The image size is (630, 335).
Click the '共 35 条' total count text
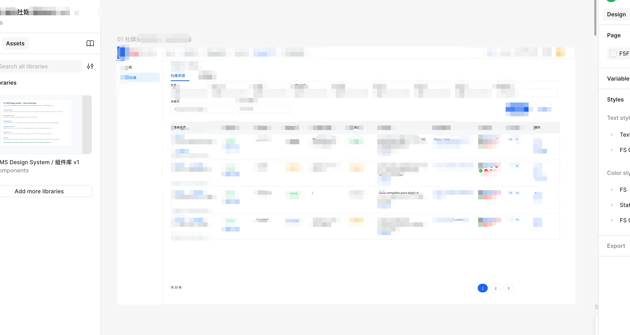[176, 287]
